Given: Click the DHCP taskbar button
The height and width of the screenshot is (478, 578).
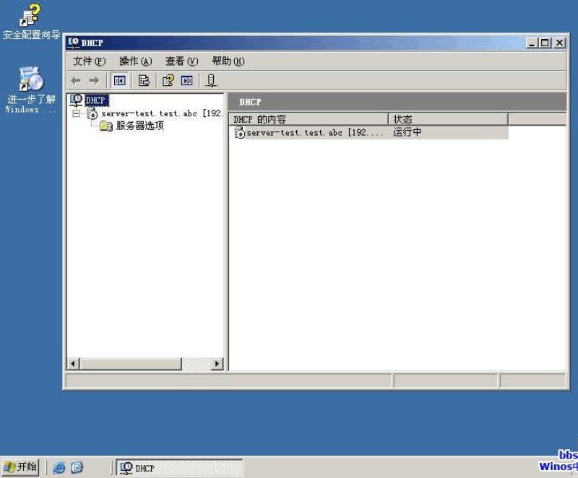Looking at the screenshot, I should coord(178,468).
